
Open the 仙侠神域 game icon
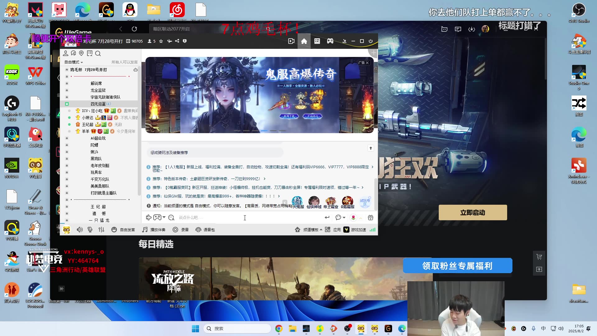[314, 202]
